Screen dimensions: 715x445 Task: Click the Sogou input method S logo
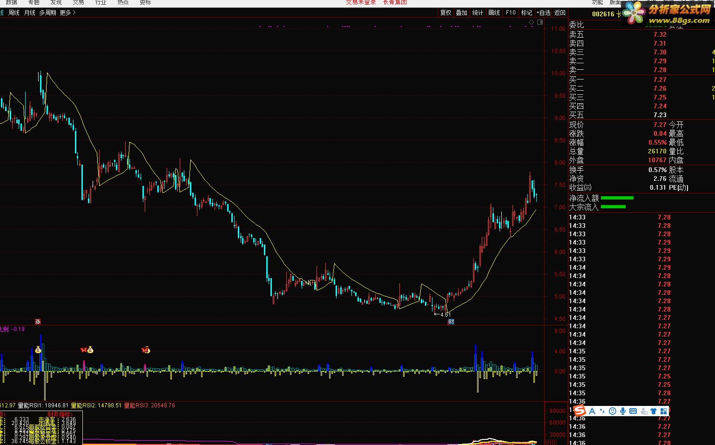click(x=580, y=411)
